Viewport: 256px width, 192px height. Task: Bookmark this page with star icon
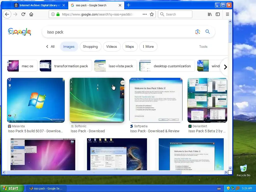[152, 14]
